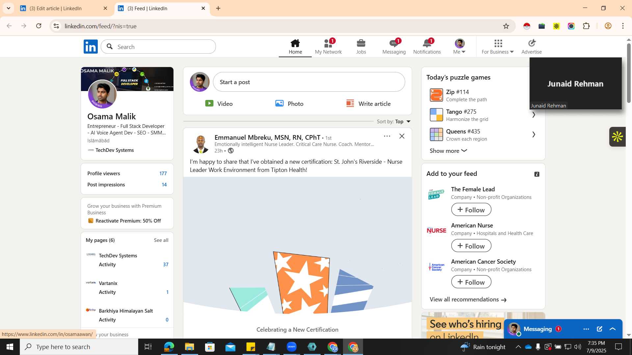Expand the Me profile menu
The width and height of the screenshot is (632, 355).
pos(460,46)
